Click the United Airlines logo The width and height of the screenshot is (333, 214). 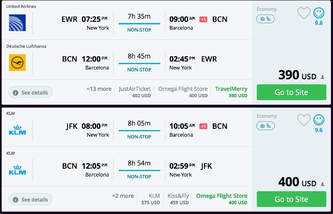tap(17, 23)
